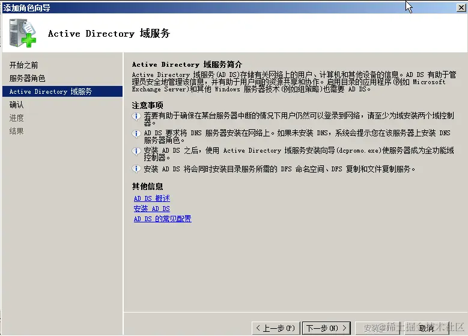468x336 pixels.
Task: Click the 其他信息 heading text
Action: [x=147, y=186]
